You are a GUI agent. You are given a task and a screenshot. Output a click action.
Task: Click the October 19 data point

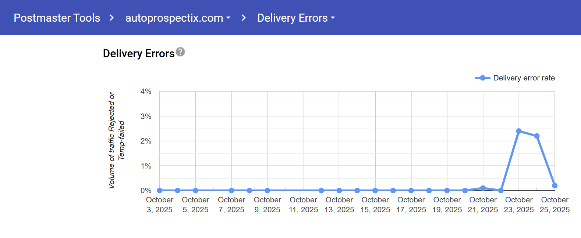[x=447, y=190]
